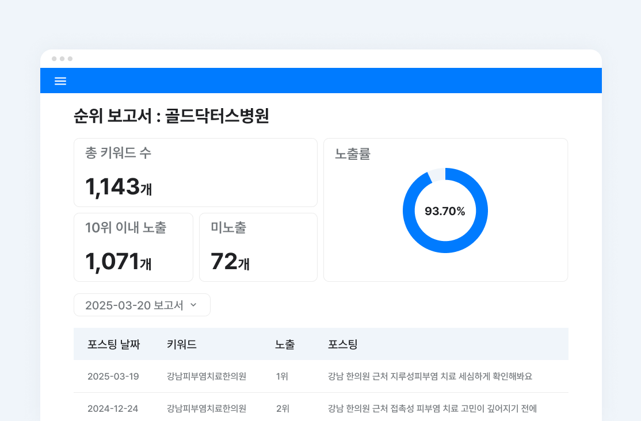Screen dimensions: 641x421
Task: Select the 2024-12-24 table row date
Action: [x=113, y=409]
